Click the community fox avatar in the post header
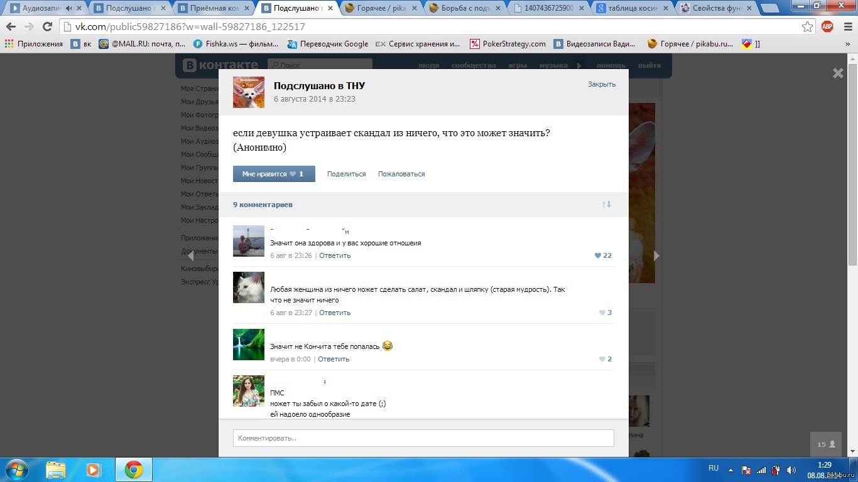The width and height of the screenshot is (858, 482). point(249,92)
